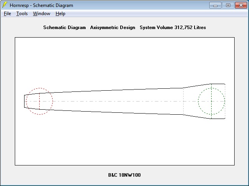Click the 'Schematic Diagram' heading text
The width and height of the screenshot is (249, 186).
click(x=65, y=28)
